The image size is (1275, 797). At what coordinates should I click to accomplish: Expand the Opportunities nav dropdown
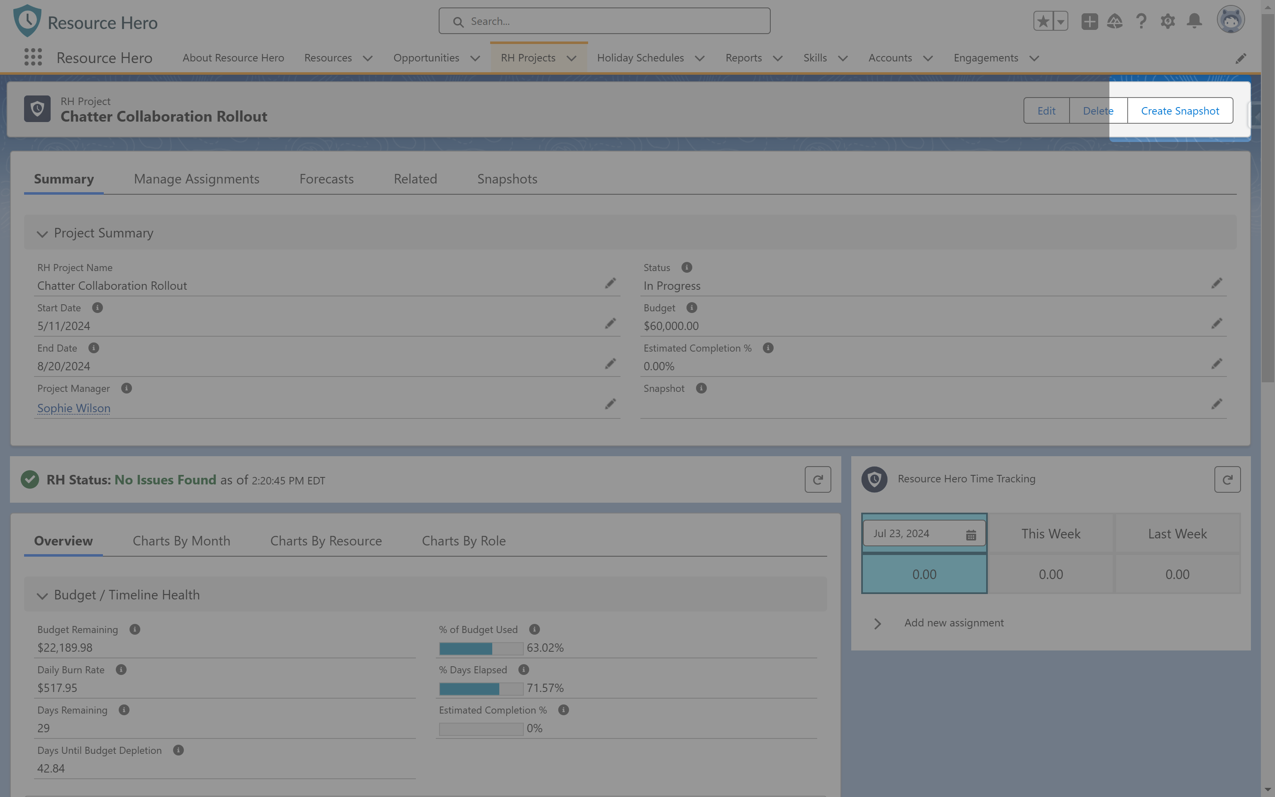(475, 58)
